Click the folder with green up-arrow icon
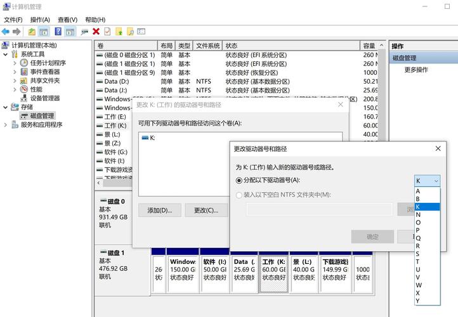Screen dimensions: 458x317 [119, 32]
